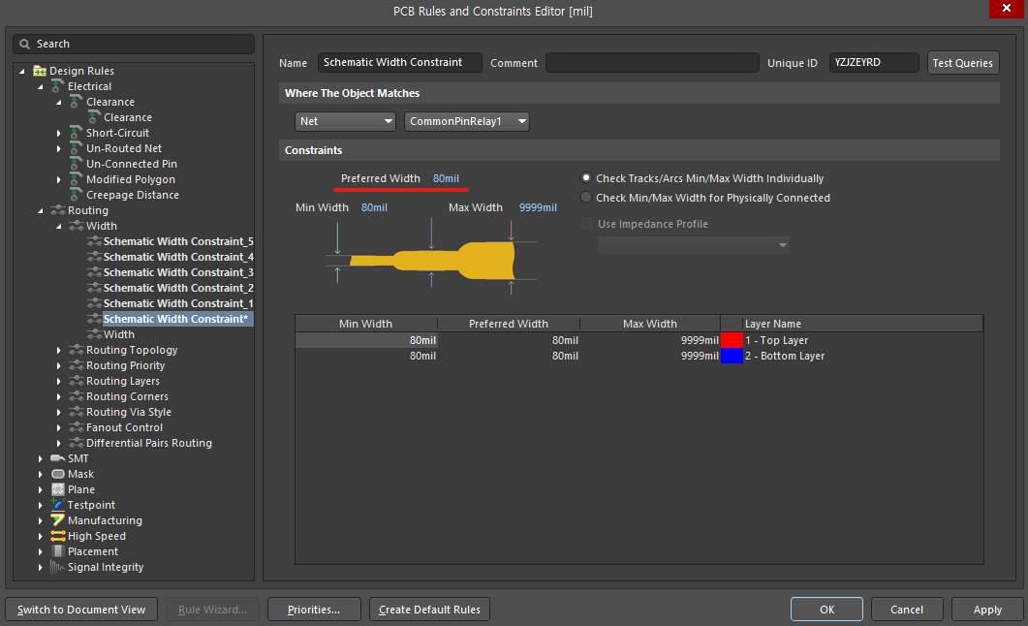Open the CommonPinRelay1 net dropdown

[467, 121]
